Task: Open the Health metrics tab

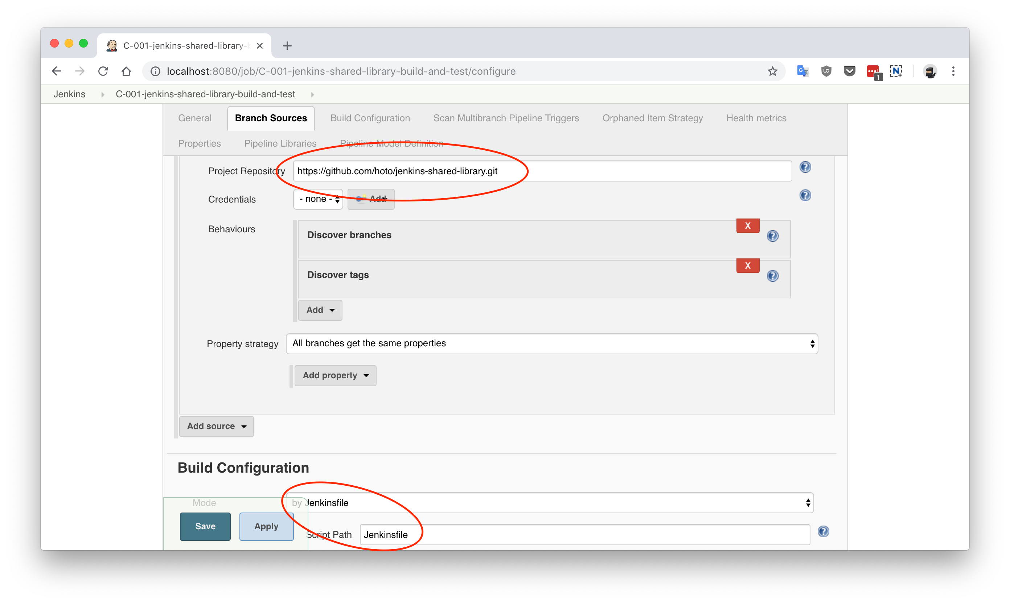Action: 756,118
